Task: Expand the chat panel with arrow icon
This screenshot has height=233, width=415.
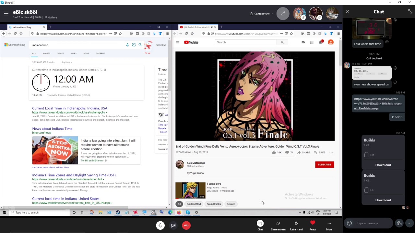Action: click(410, 12)
